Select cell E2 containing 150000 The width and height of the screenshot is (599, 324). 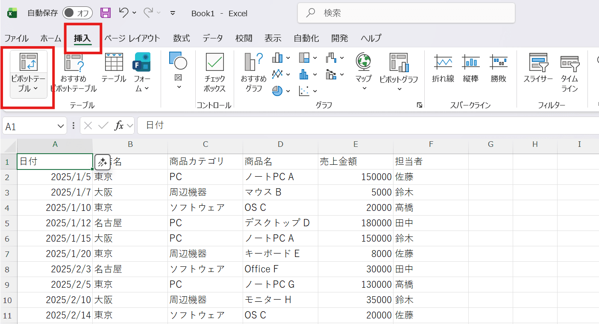(x=355, y=177)
